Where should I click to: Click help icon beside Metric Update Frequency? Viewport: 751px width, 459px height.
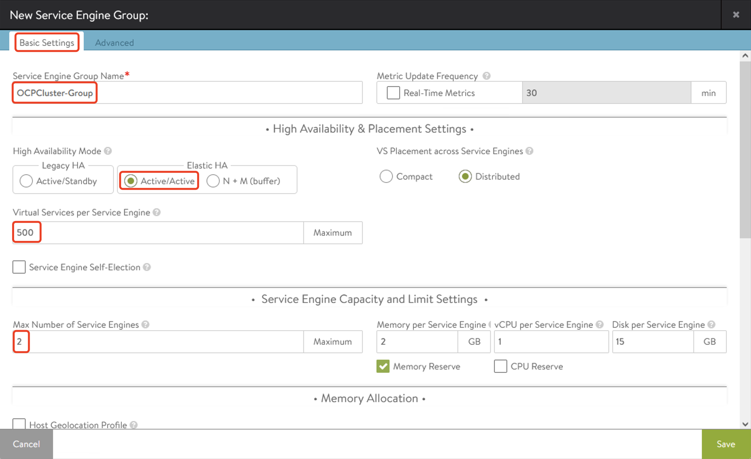[x=486, y=76]
